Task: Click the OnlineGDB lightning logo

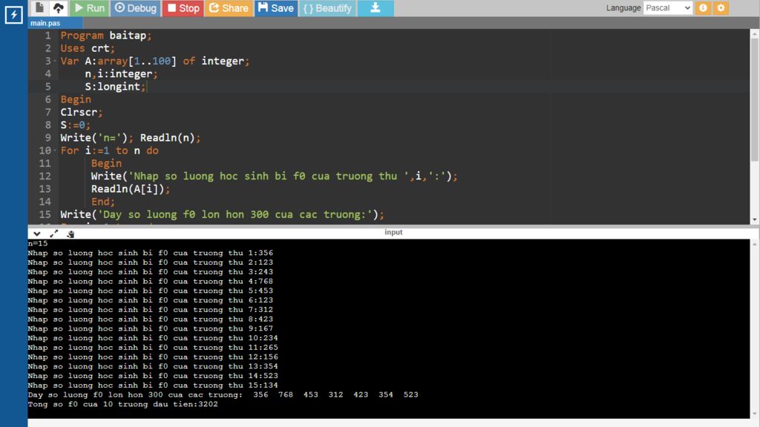Action: (13, 15)
